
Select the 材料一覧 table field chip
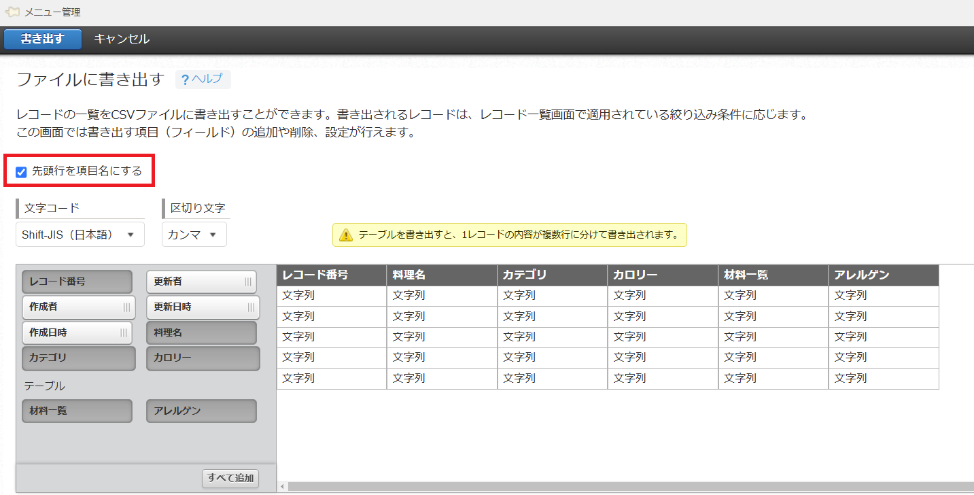click(77, 411)
